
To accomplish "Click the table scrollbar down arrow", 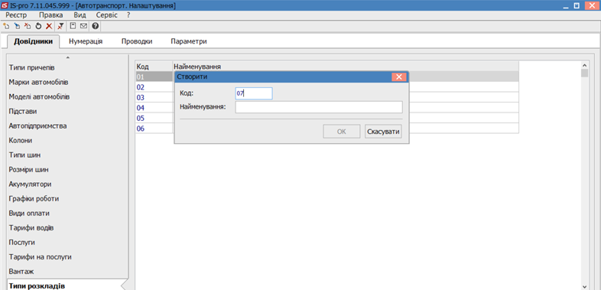I will (x=584, y=286).
